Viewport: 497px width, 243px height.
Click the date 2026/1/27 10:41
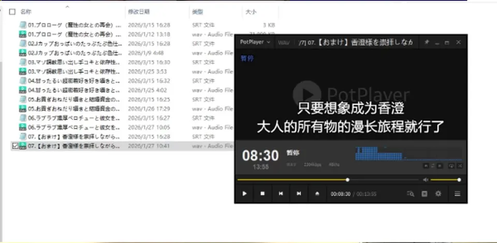point(149,146)
